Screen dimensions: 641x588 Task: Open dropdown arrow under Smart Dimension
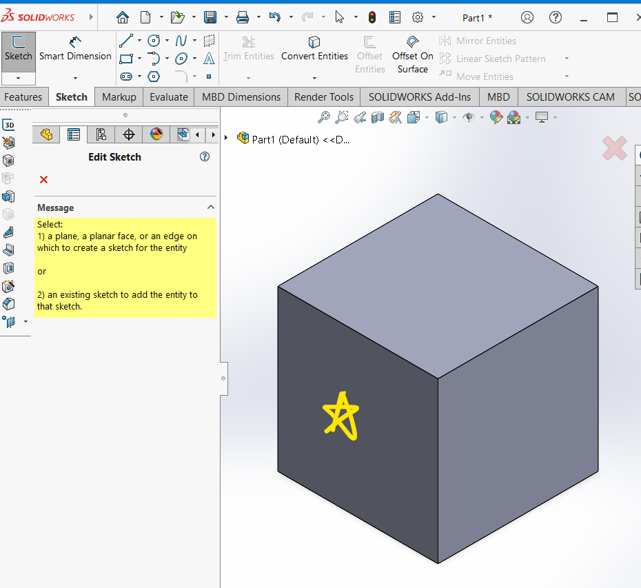tap(75, 78)
